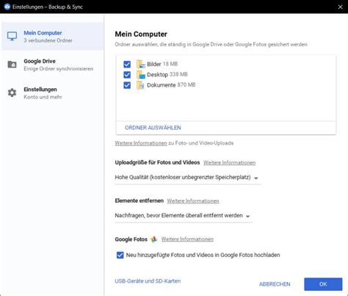Open the Hohe Qualität upload size dropdown
The width and height of the screenshot is (348, 296).
(x=188, y=178)
